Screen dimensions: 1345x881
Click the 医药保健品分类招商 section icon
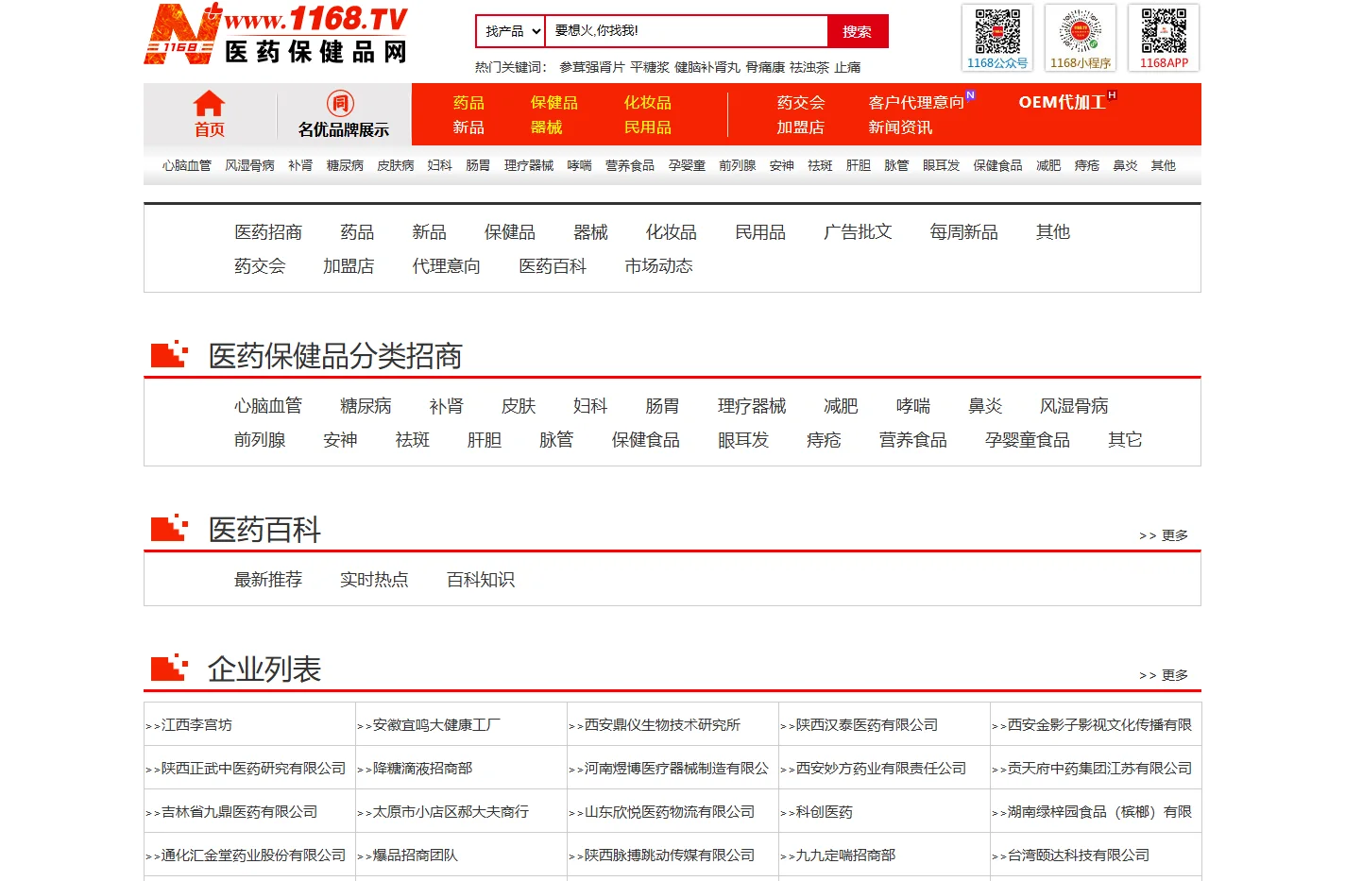(x=169, y=354)
